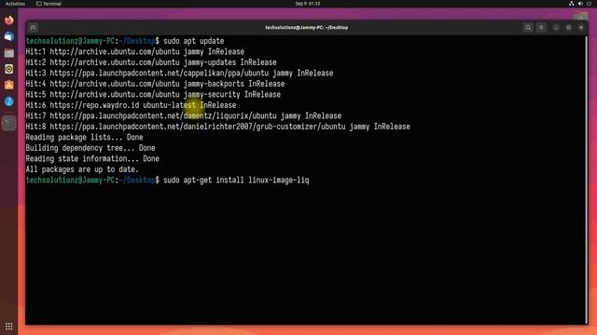Open the Files manager dock icon
This screenshot has height=335, width=597.
pos(8,53)
